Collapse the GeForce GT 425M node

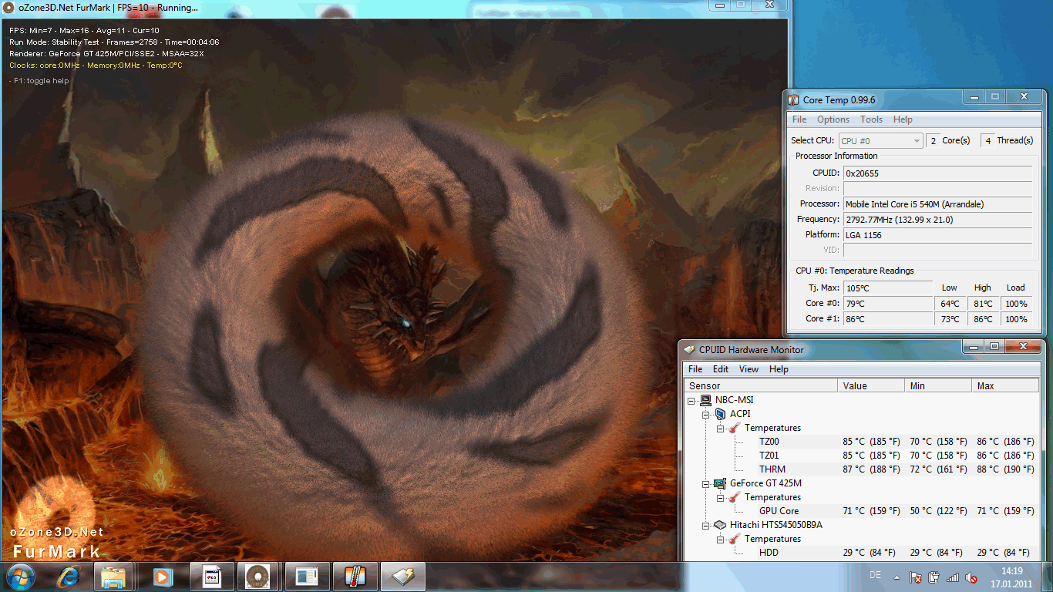(x=706, y=484)
